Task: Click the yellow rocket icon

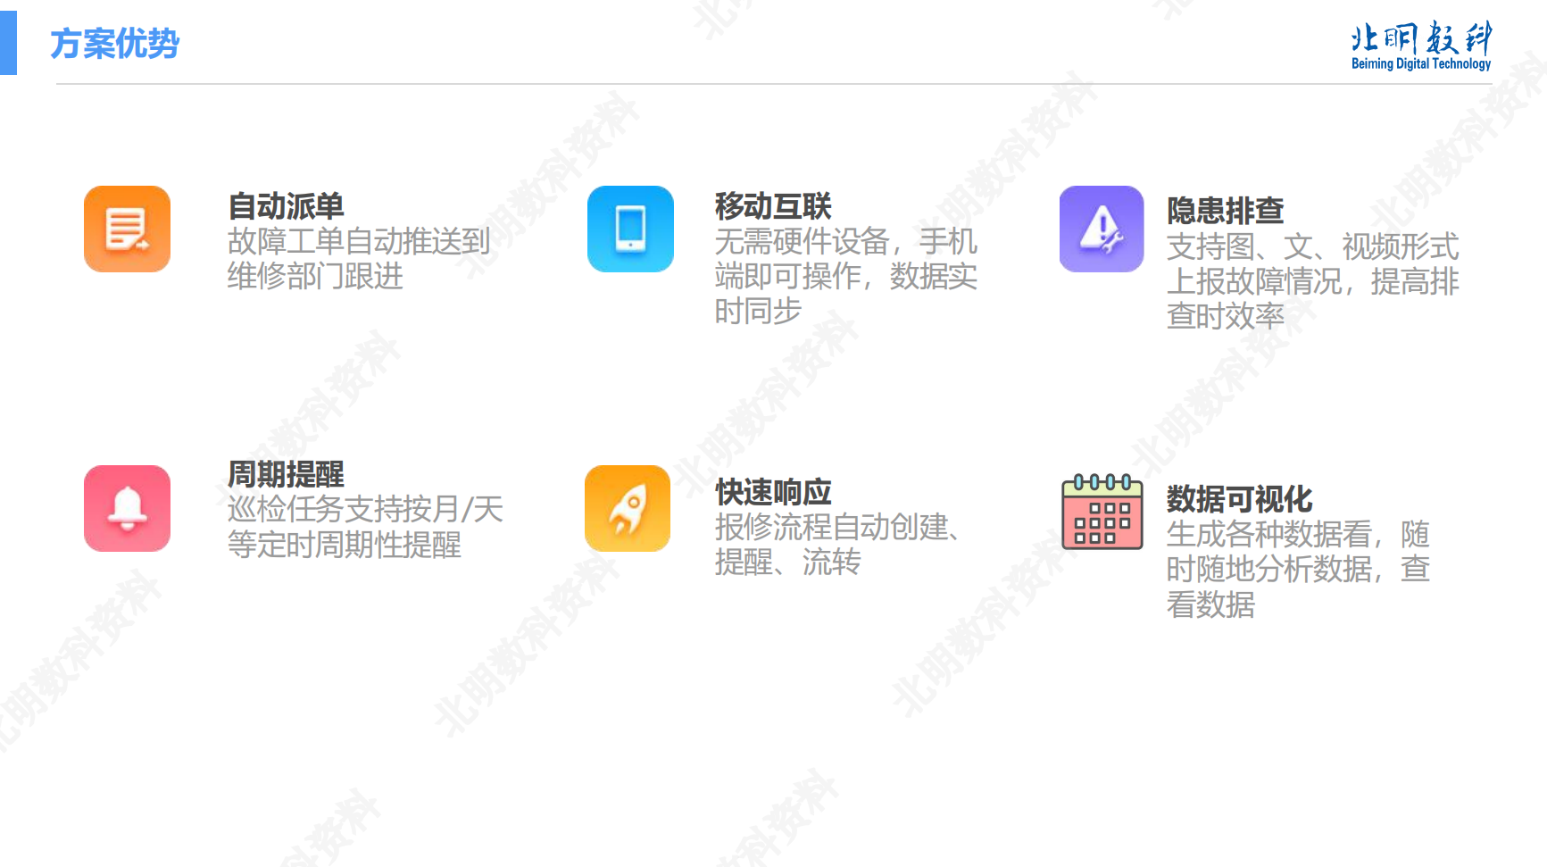Action: [628, 508]
